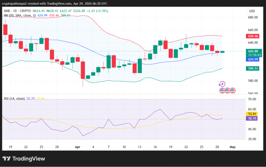
Task: Click the header text mentioning TradingView.com
Action: pos(54,3)
